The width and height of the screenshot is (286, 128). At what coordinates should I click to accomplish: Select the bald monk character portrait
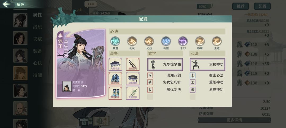20,108
